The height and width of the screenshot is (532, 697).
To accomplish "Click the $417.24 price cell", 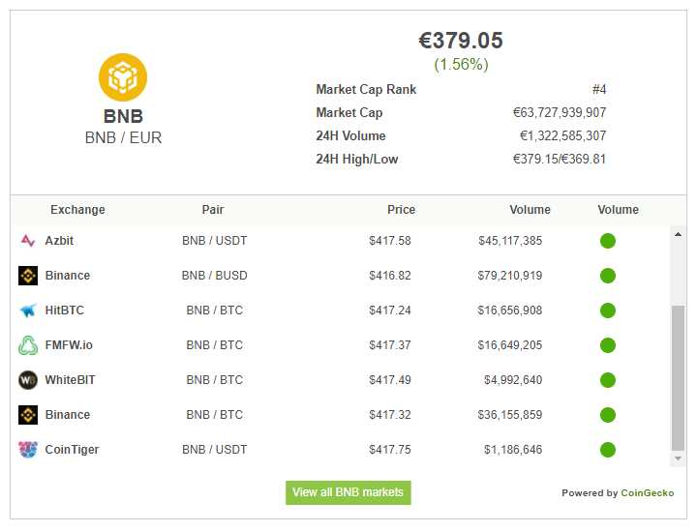I will click(390, 310).
